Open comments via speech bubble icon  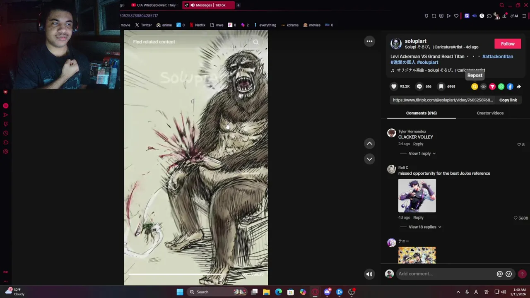(419, 87)
